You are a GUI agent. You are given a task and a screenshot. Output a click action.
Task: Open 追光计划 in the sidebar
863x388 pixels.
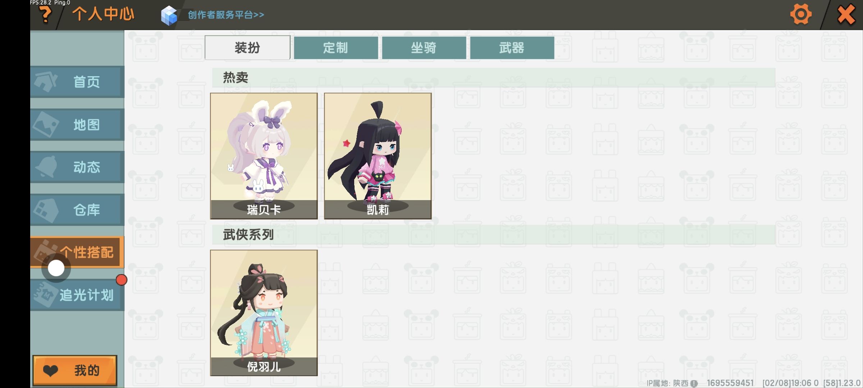(x=77, y=295)
